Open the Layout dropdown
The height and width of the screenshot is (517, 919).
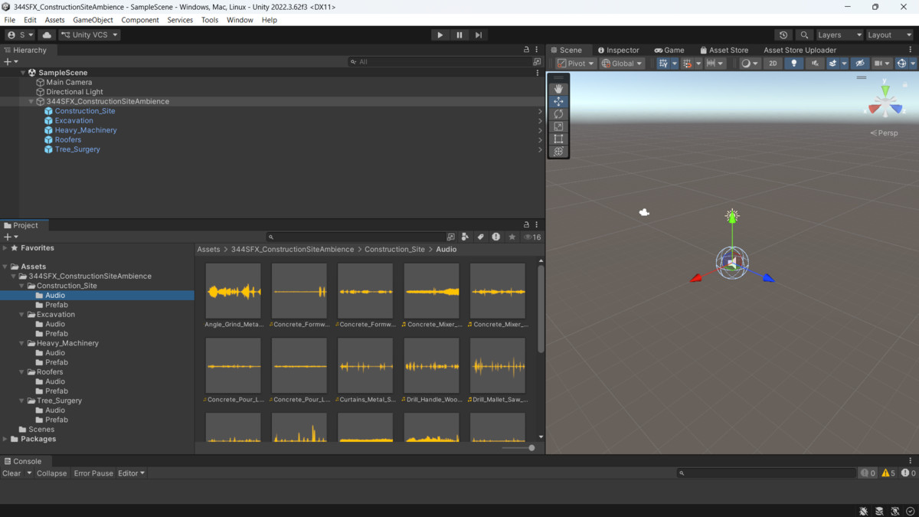(889, 35)
